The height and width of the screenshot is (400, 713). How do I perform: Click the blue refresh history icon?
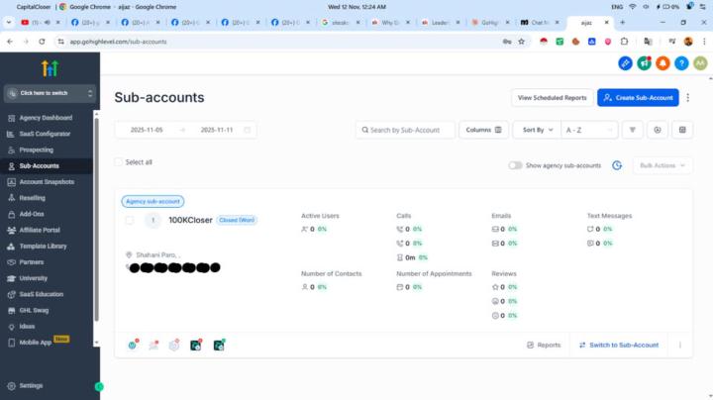(x=617, y=165)
